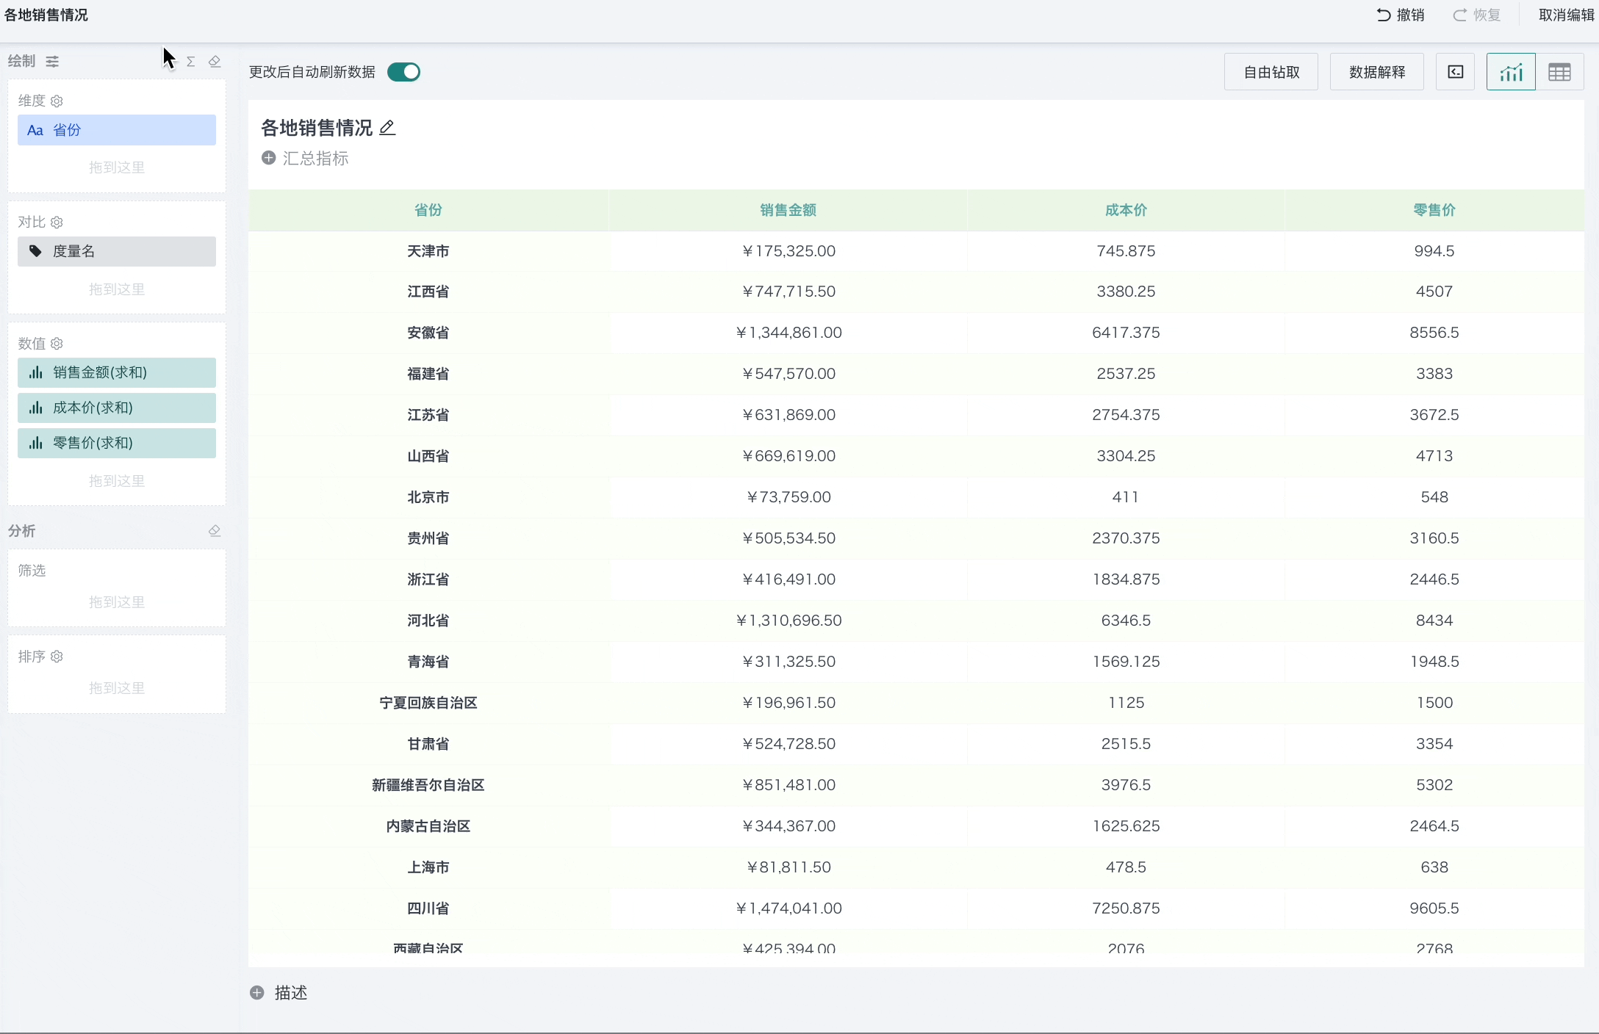Click the 成本价 column header
Screen dimensions: 1599x1034
[1126, 211]
